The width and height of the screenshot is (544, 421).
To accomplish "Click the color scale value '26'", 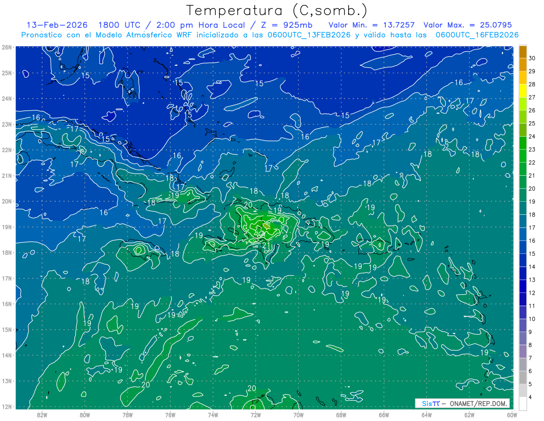I will tap(532, 110).
